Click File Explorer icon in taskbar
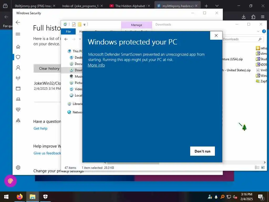Viewport: 269px width, 202px height. click(x=33, y=197)
